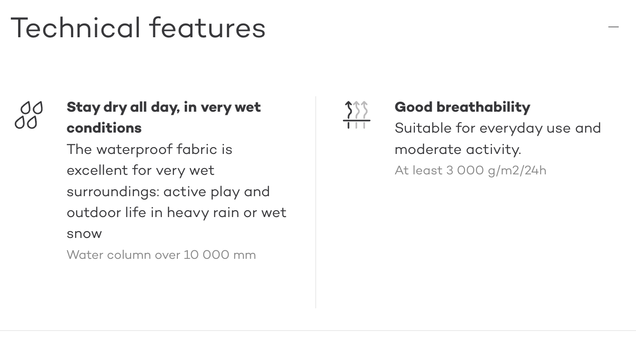The image size is (636, 356).
Task: Click the Good breathability heading
Action: (x=462, y=107)
